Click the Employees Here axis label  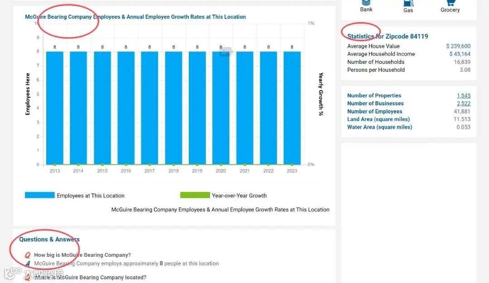point(28,94)
